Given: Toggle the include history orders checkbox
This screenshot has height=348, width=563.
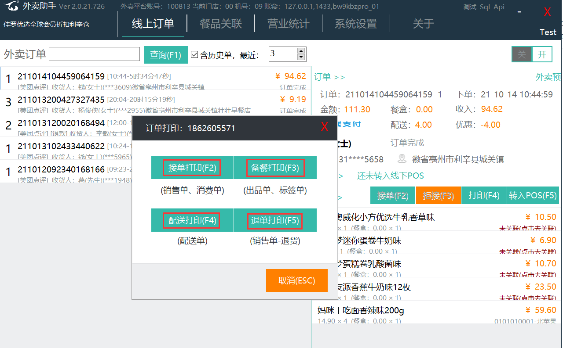Looking at the screenshot, I should [195, 55].
